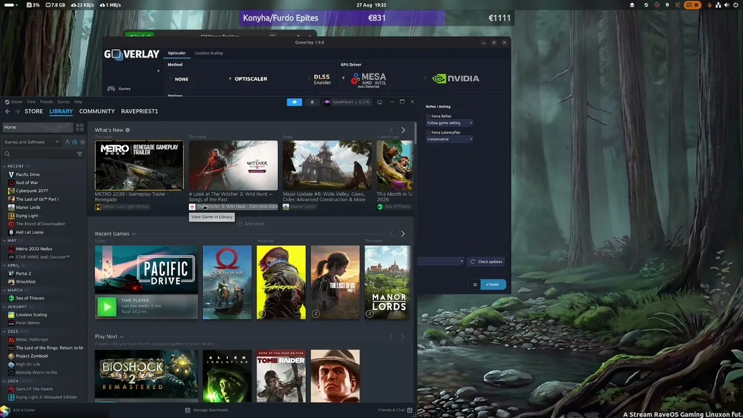Switch to the Lossless Scaling tab in Goverlay
The image size is (743, 418).
click(x=209, y=53)
